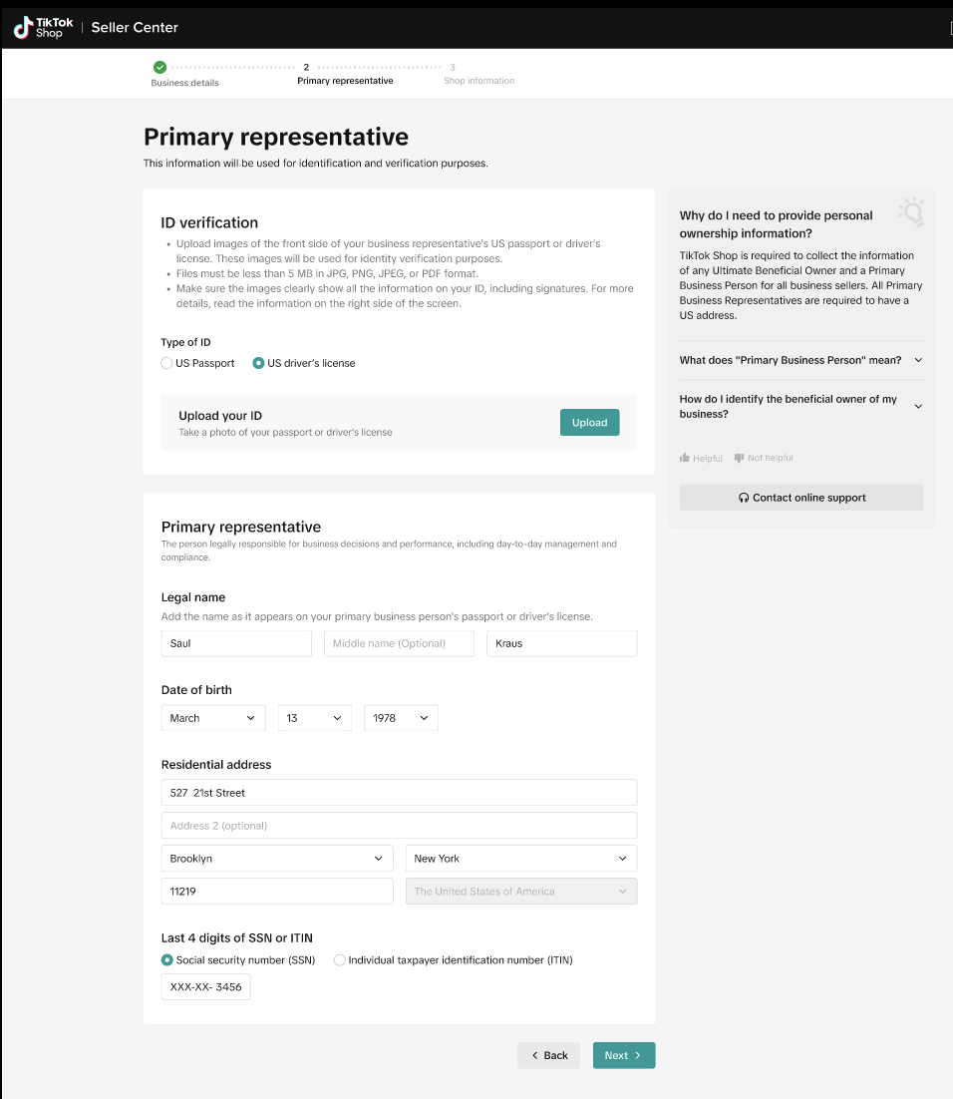Click the lightbulb tip icon
Screen dimensions: 953x1099
click(x=910, y=211)
